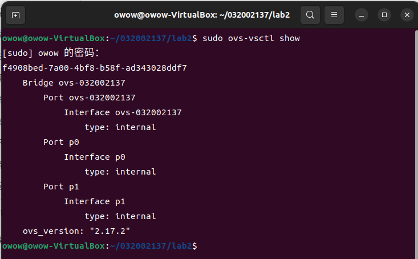Click the 'Interface p0' text

(94, 157)
